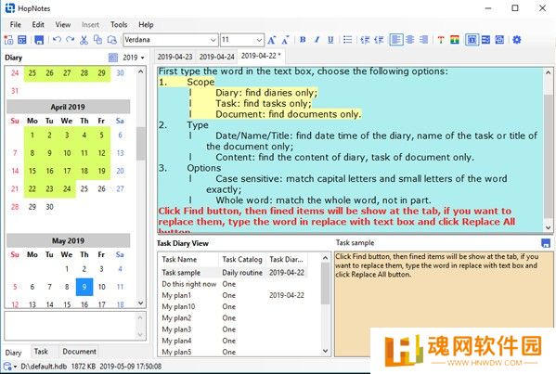Open the 2019 year dropdown
The width and height of the screenshot is (556, 374).
tap(134, 58)
